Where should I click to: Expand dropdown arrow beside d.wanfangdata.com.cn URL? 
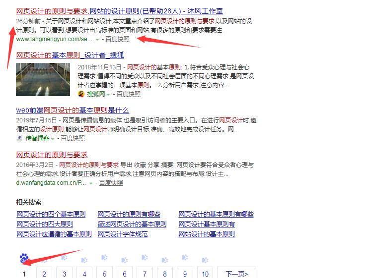point(91,183)
